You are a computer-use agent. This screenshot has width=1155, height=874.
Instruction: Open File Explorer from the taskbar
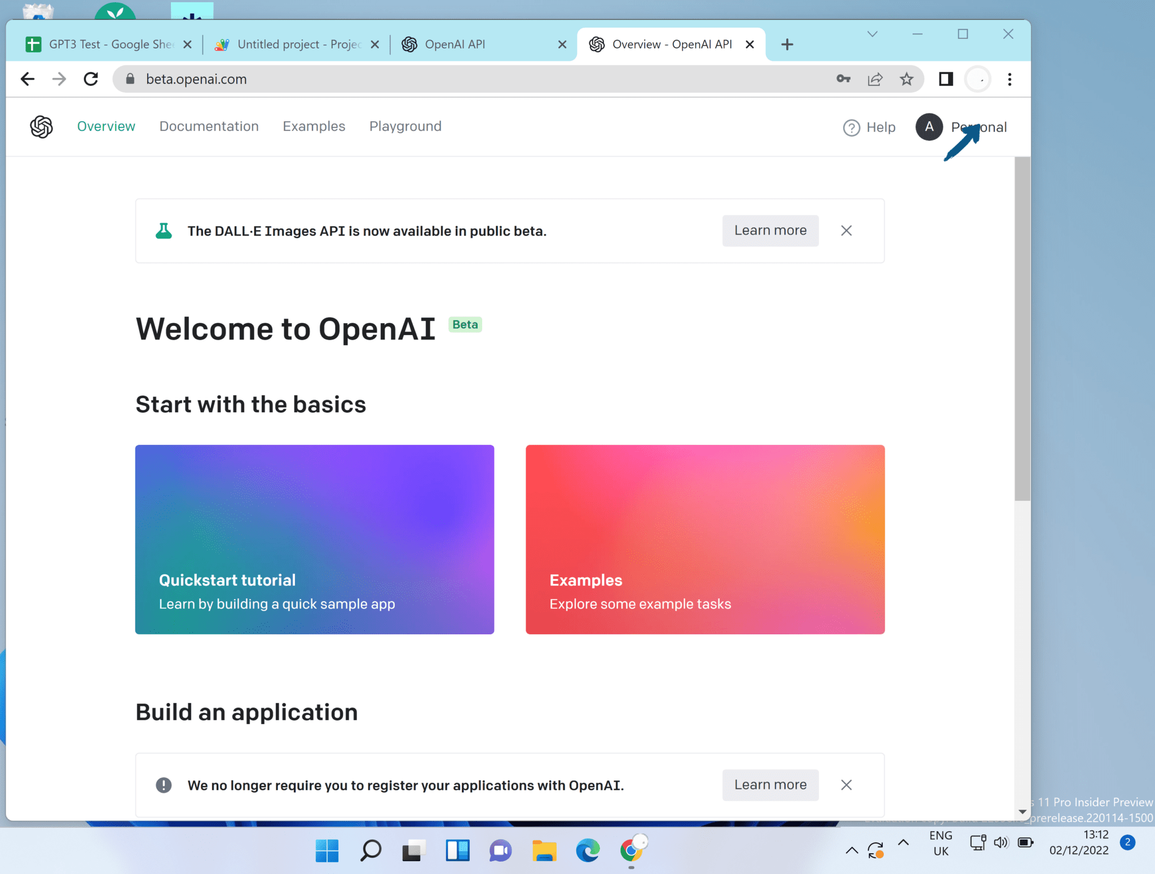pyautogui.click(x=544, y=850)
